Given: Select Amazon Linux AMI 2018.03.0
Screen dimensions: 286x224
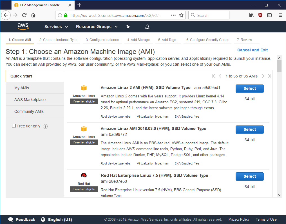Looking at the screenshot, I should [249, 129].
